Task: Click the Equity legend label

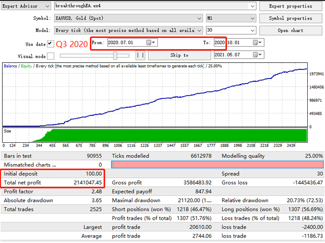Action: point(26,66)
